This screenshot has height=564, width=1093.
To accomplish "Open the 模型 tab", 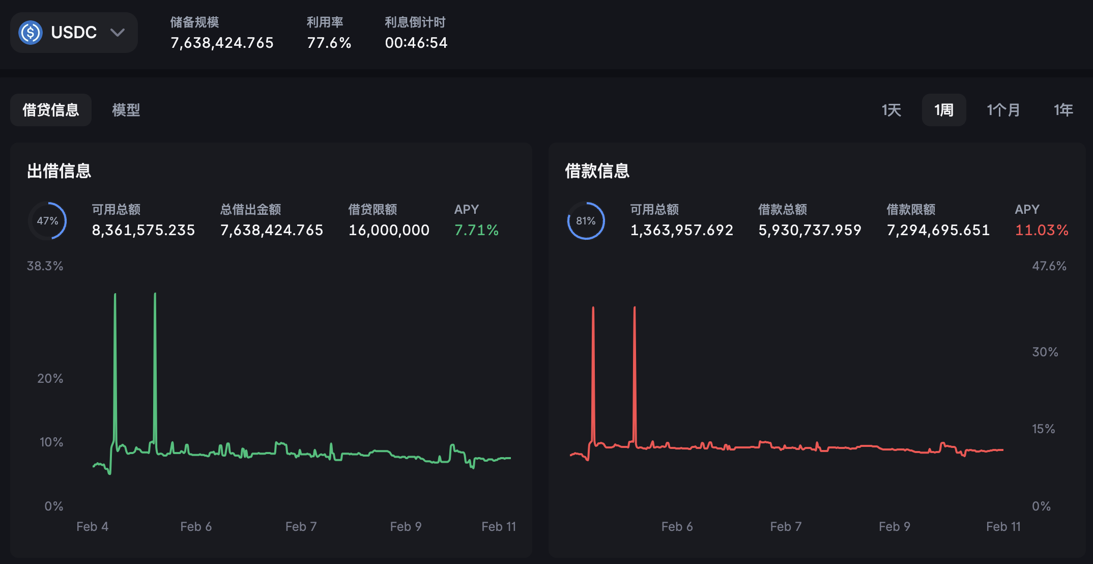I will click(126, 110).
